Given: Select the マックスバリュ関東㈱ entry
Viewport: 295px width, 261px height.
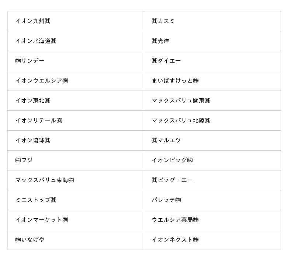Looking at the screenshot, I should click(181, 100).
